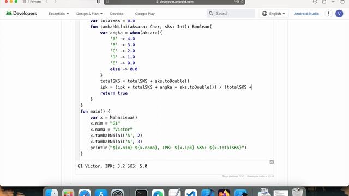Viewport: 349px width, 196px height.
Task: Click the 'else -> 0.0' code line
Action: (124, 69)
